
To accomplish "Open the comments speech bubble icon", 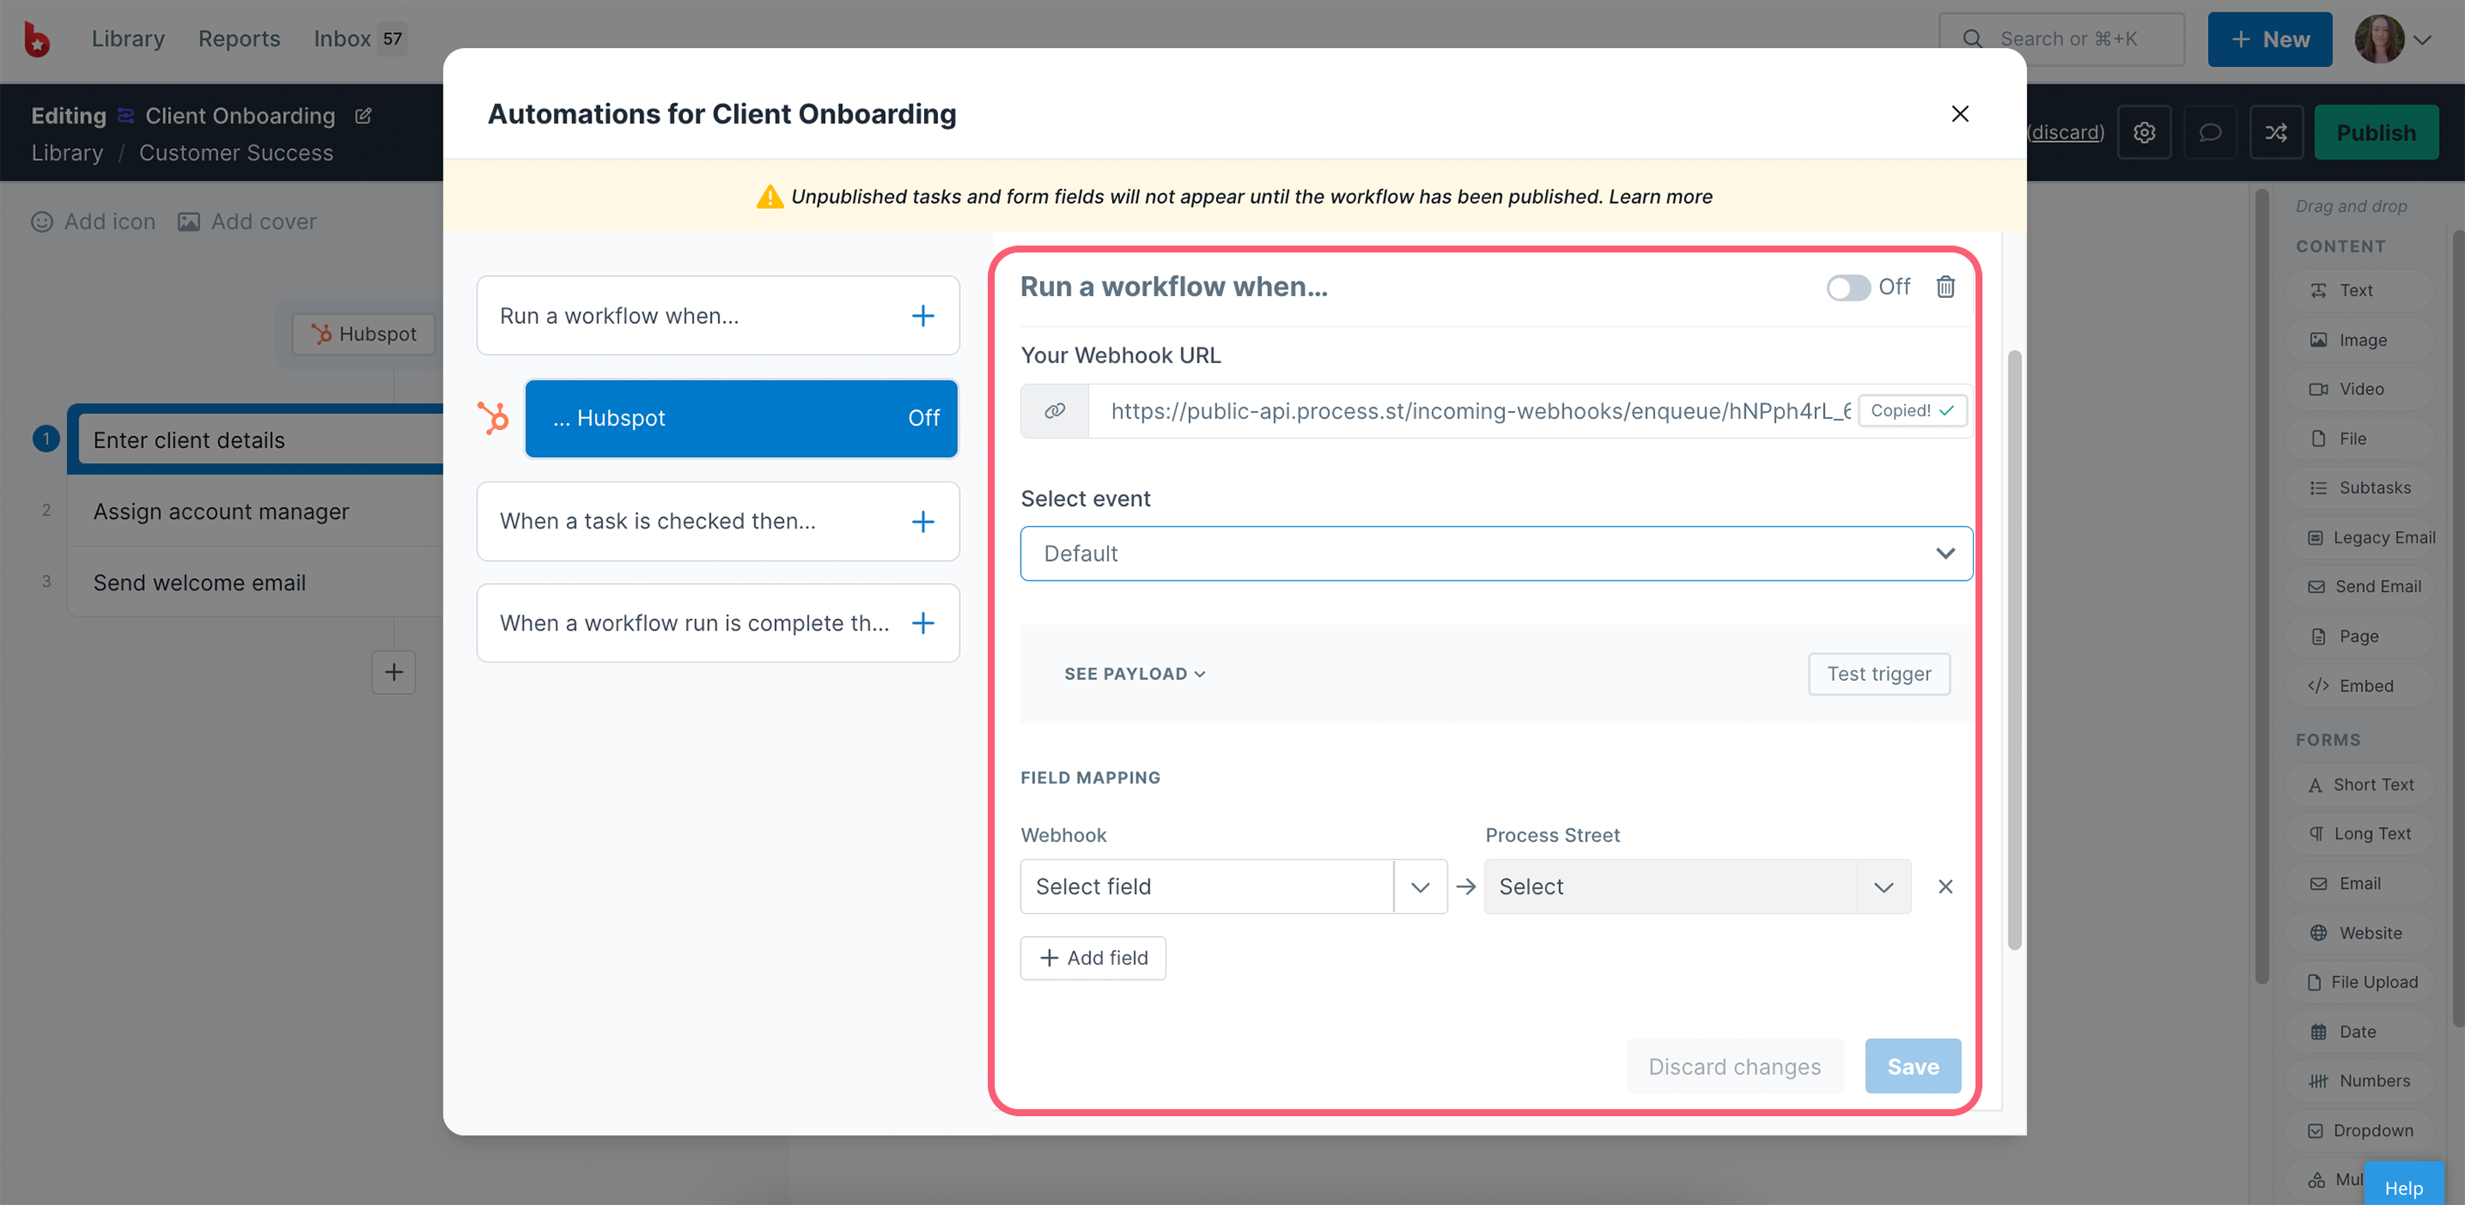I will (2210, 132).
